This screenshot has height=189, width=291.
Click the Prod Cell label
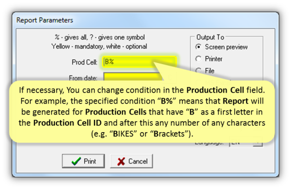[x=85, y=62]
